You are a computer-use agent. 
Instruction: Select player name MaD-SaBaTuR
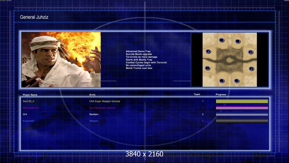(x=31, y=108)
